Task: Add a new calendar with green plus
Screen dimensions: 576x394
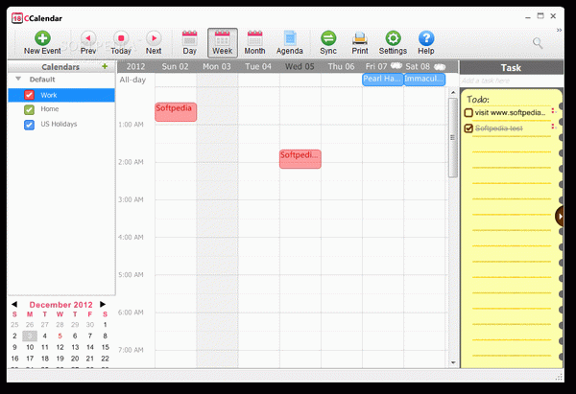Action: click(x=105, y=66)
